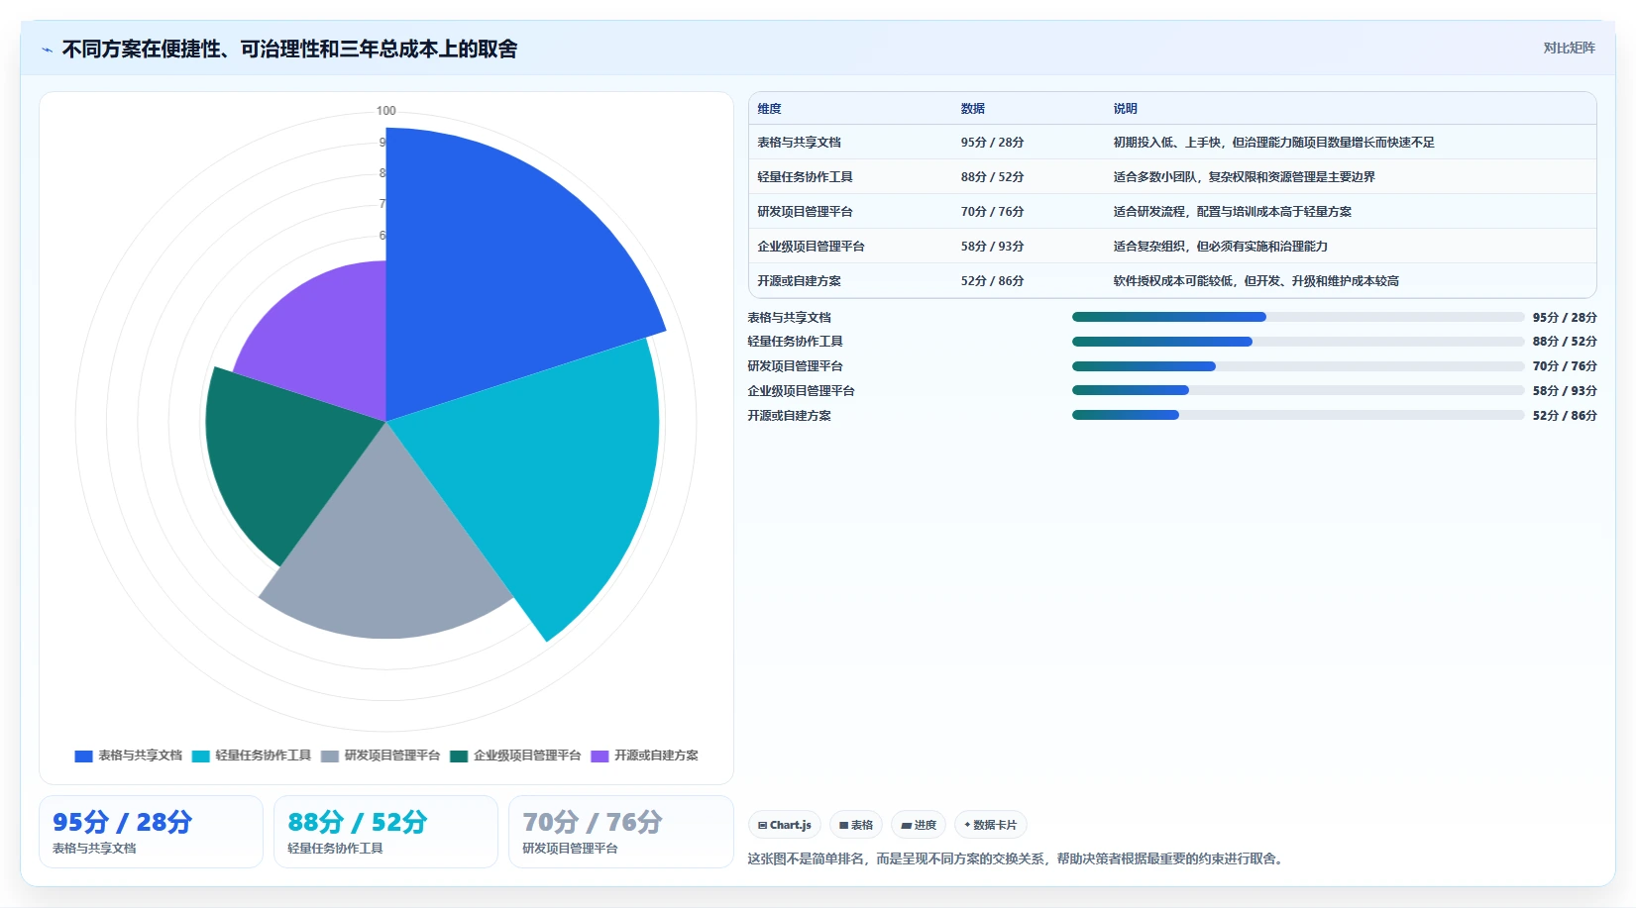This screenshot has width=1636, height=908.
Task: Open the 轻量任务协作工具 summary card
Action: click(385, 832)
